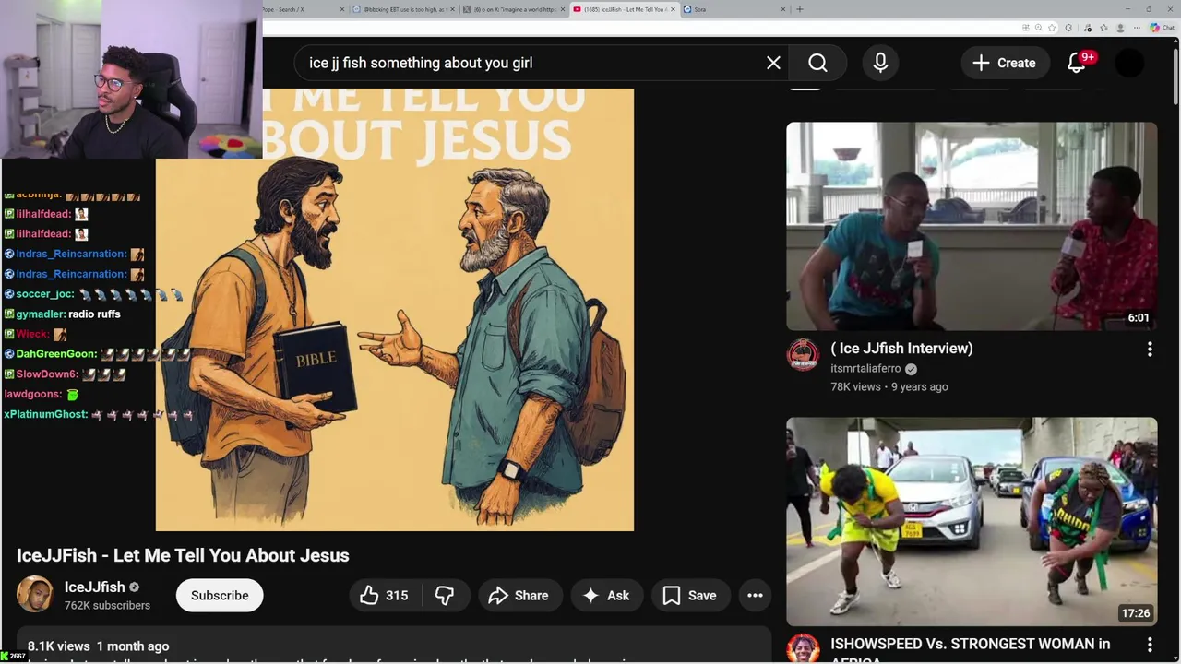Image resolution: width=1181 pixels, height=664 pixels.
Task: Open options for ISHOWSPEED Vs. video
Action: pos(1150,646)
